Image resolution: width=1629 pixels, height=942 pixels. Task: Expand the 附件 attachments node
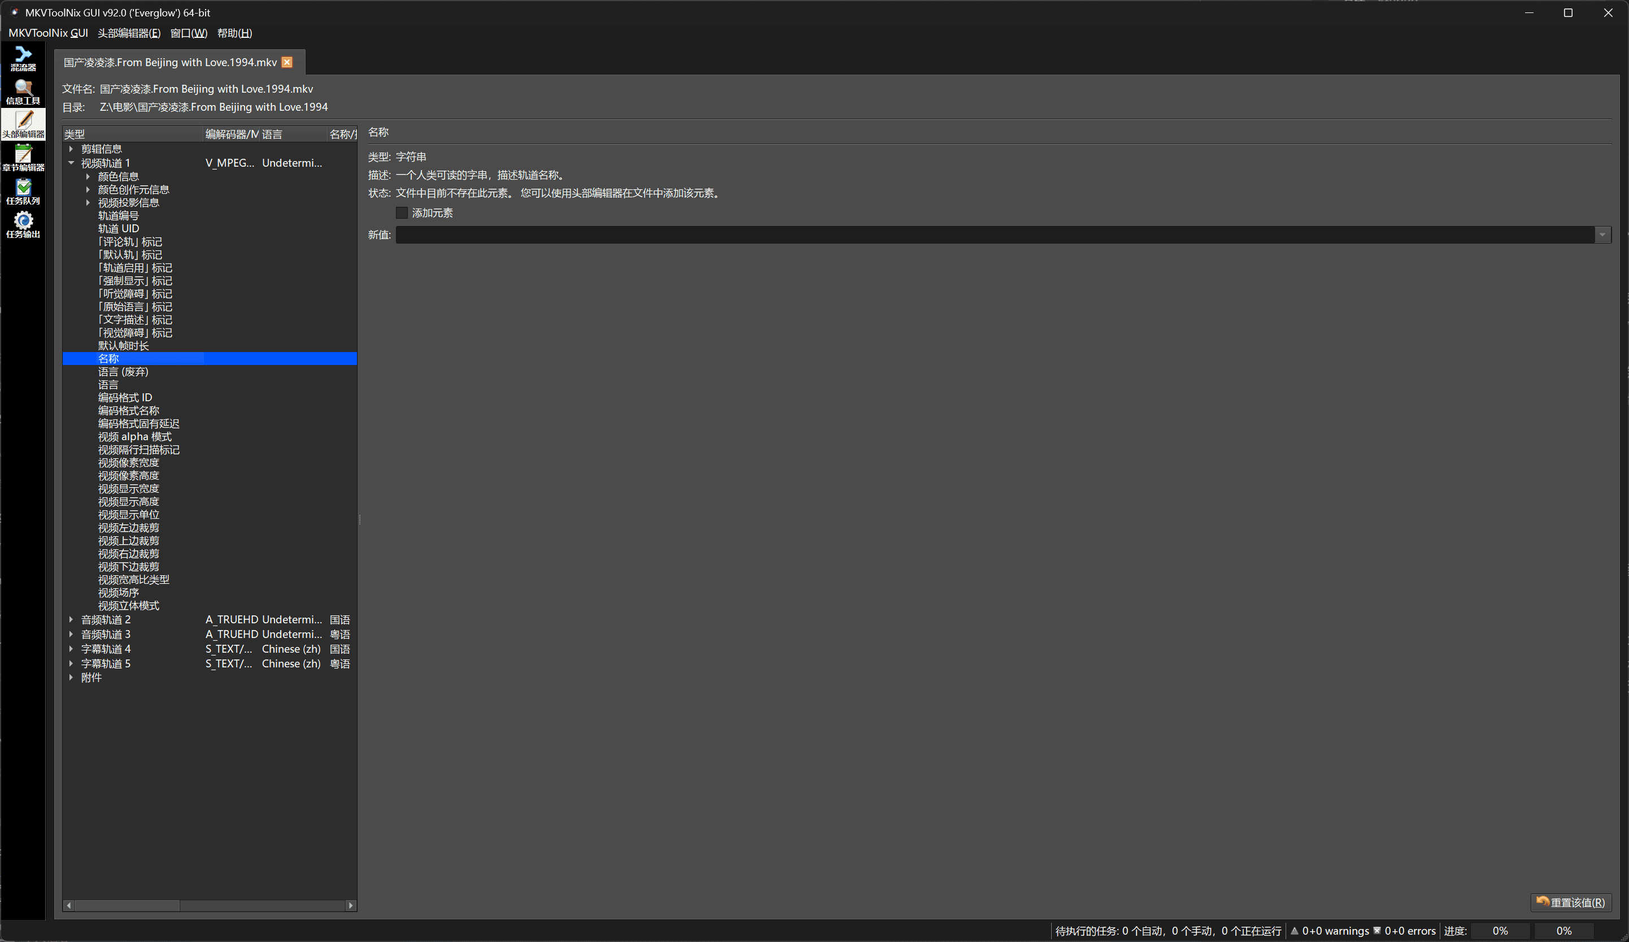tap(71, 678)
